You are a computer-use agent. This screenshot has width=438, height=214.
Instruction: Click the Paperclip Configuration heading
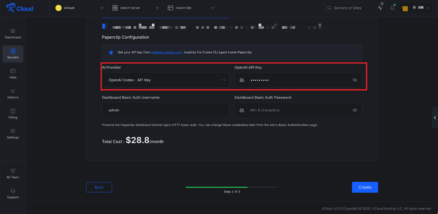tap(125, 37)
